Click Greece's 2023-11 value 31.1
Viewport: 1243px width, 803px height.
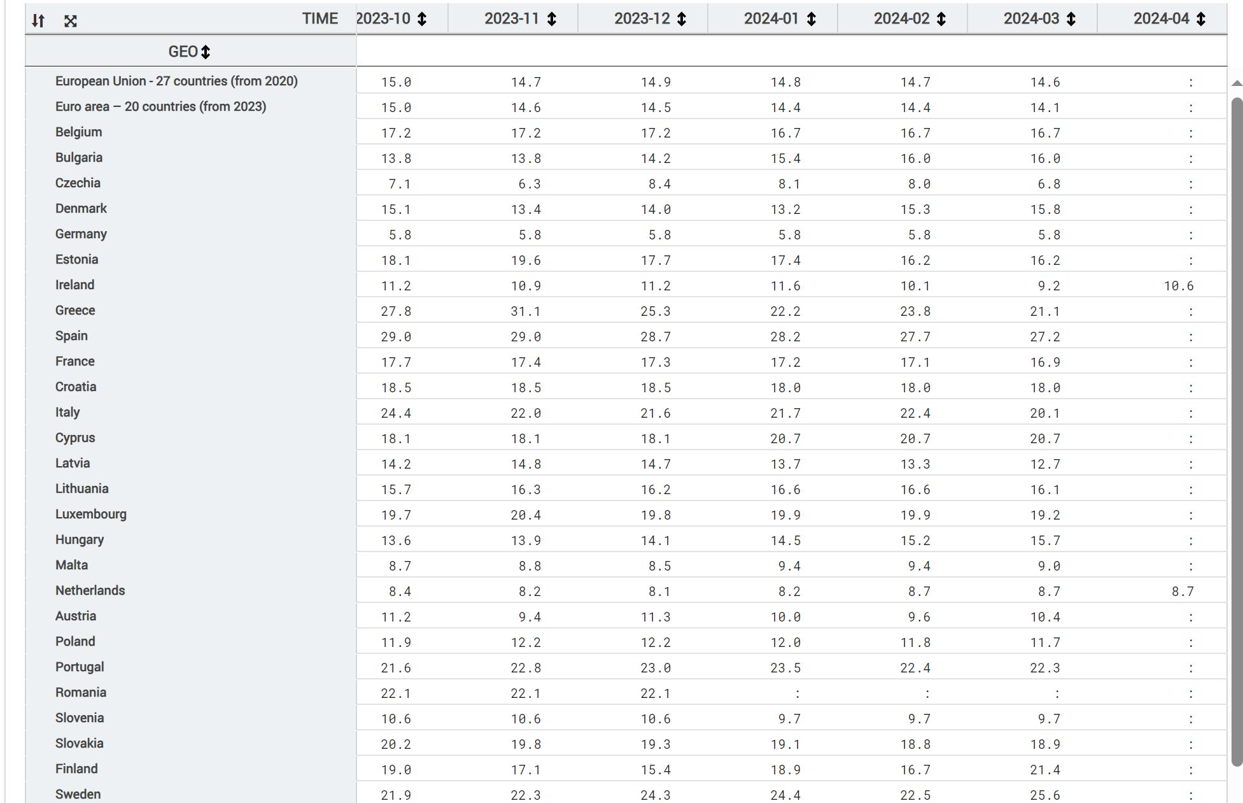click(526, 311)
